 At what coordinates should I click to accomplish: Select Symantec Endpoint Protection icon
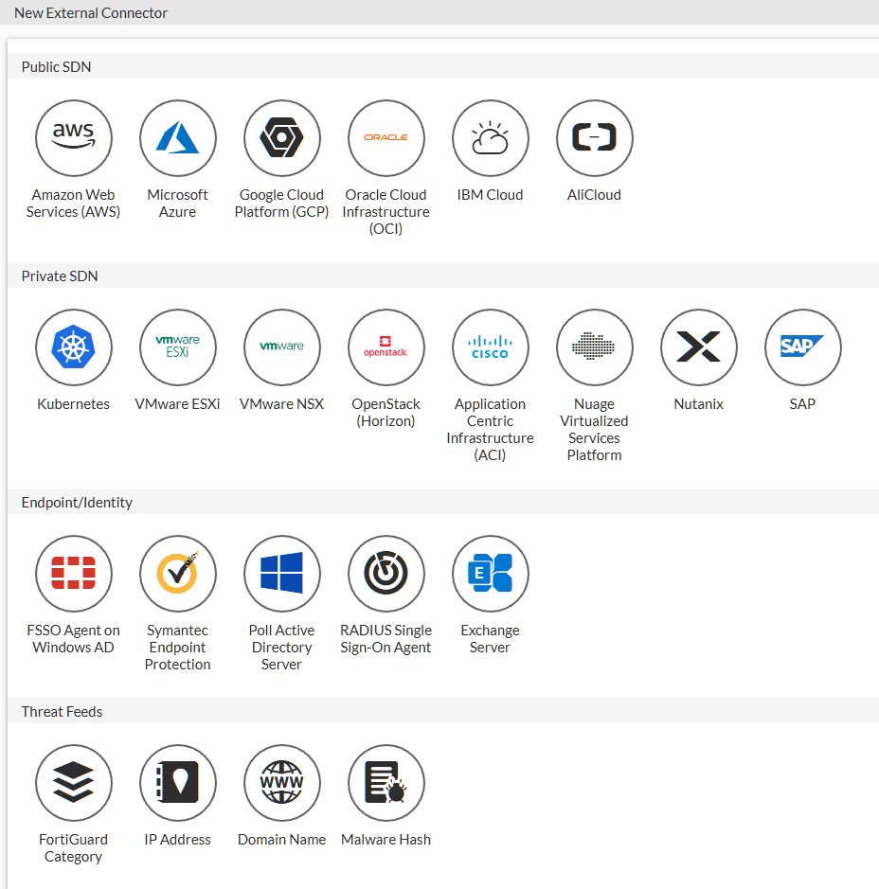tap(178, 574)
